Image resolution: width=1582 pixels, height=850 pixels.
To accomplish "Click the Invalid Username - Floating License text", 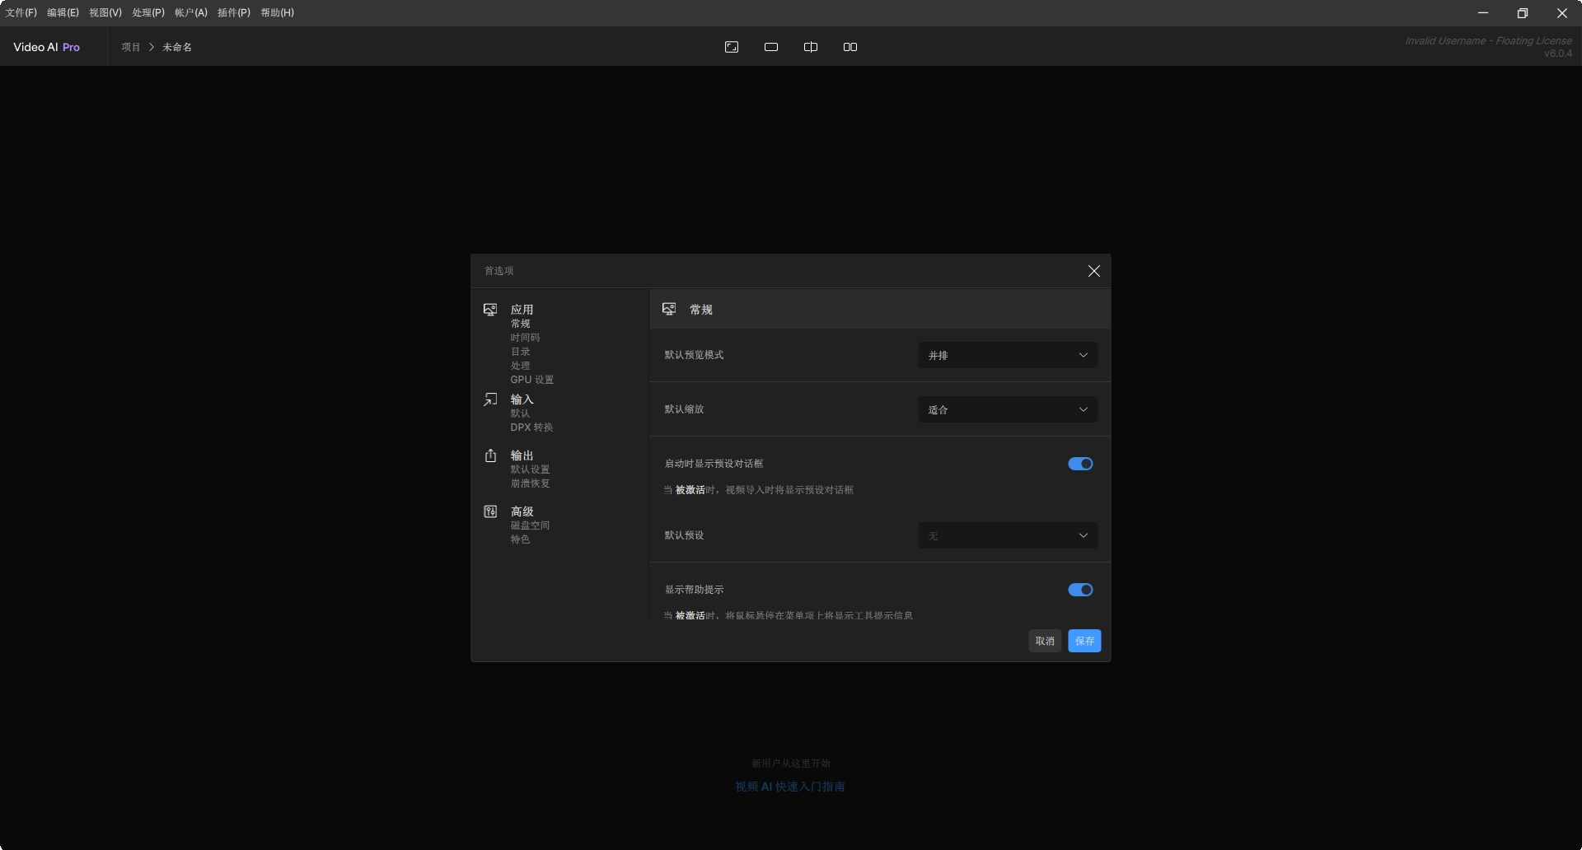I will 1488,41.
